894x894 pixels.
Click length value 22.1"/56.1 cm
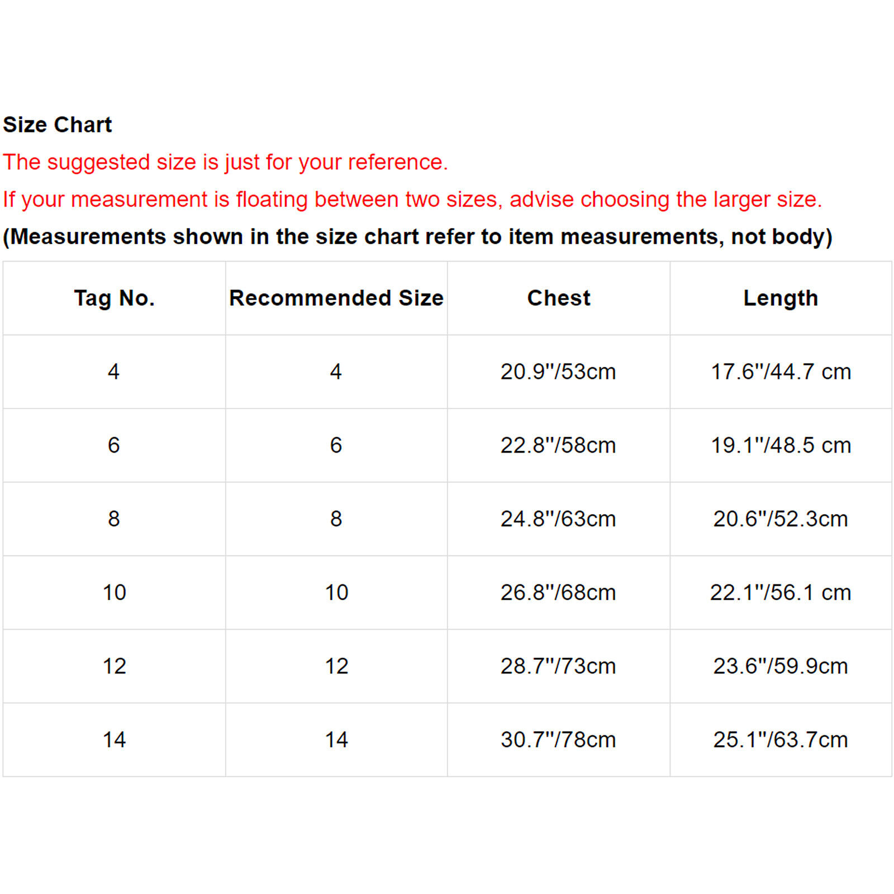pos(781,592)
